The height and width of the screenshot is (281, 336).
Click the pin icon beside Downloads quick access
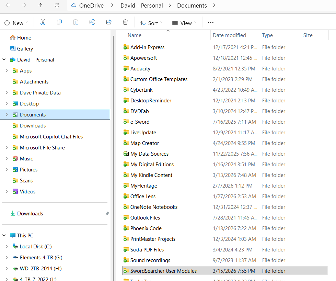tap(107, 213)
